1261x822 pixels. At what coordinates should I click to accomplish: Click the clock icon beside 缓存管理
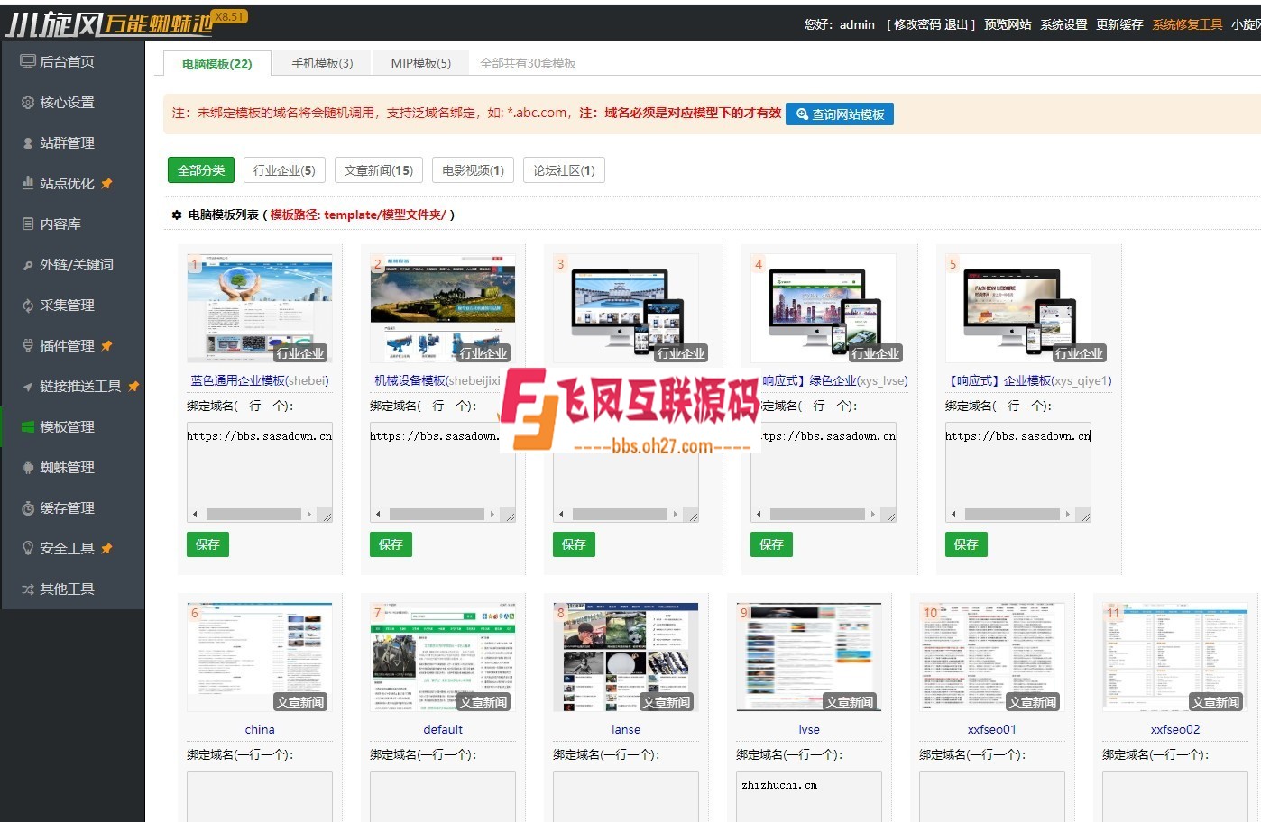coord(28,508)
